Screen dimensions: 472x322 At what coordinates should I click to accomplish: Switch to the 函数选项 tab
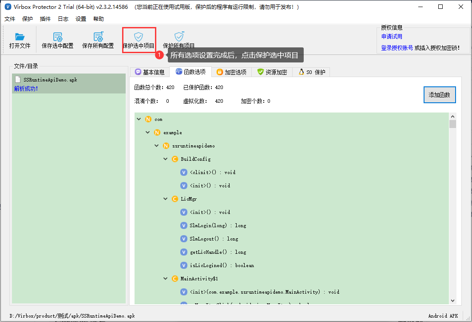[x=190, y=72]
